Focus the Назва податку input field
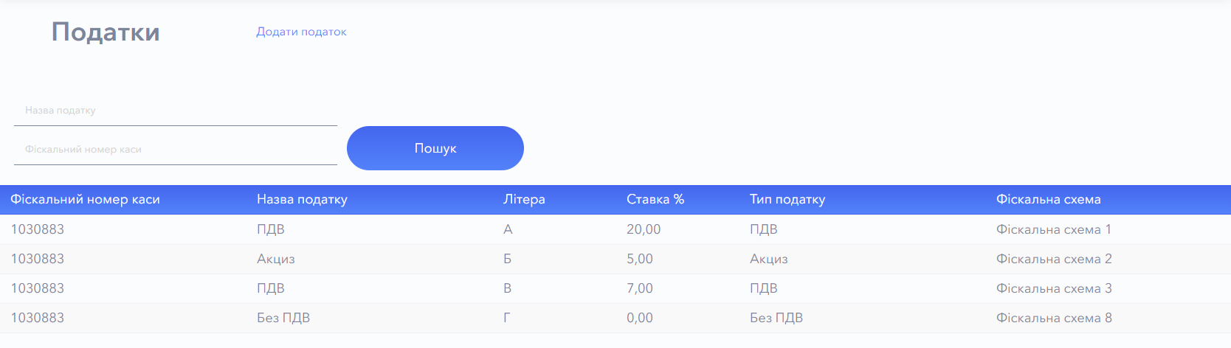 175,111
